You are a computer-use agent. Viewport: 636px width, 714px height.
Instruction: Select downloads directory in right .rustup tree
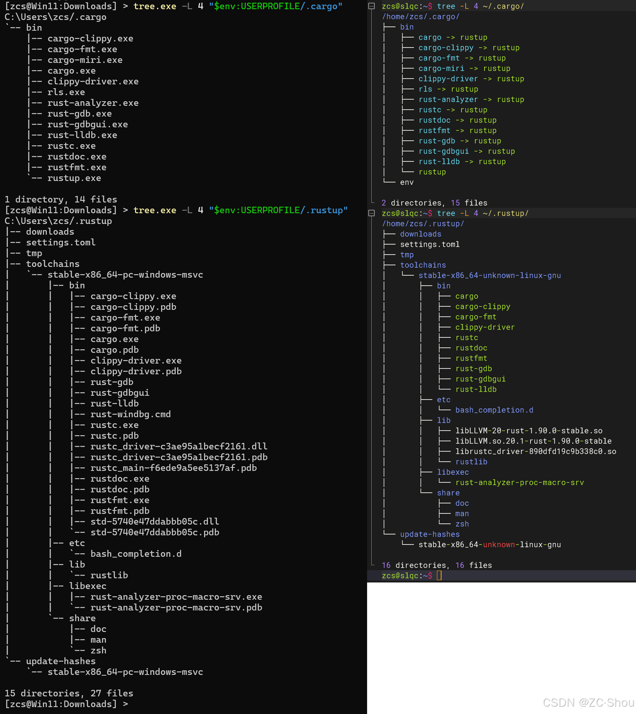point(420,234)
